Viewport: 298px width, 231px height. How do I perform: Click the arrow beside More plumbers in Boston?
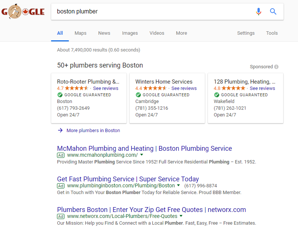pos(60,130)
